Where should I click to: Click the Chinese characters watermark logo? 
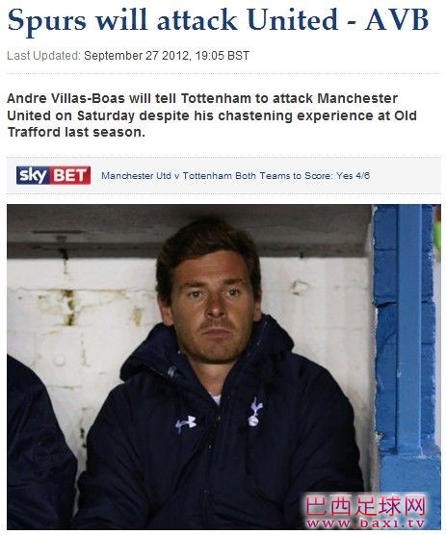point(365,506)
